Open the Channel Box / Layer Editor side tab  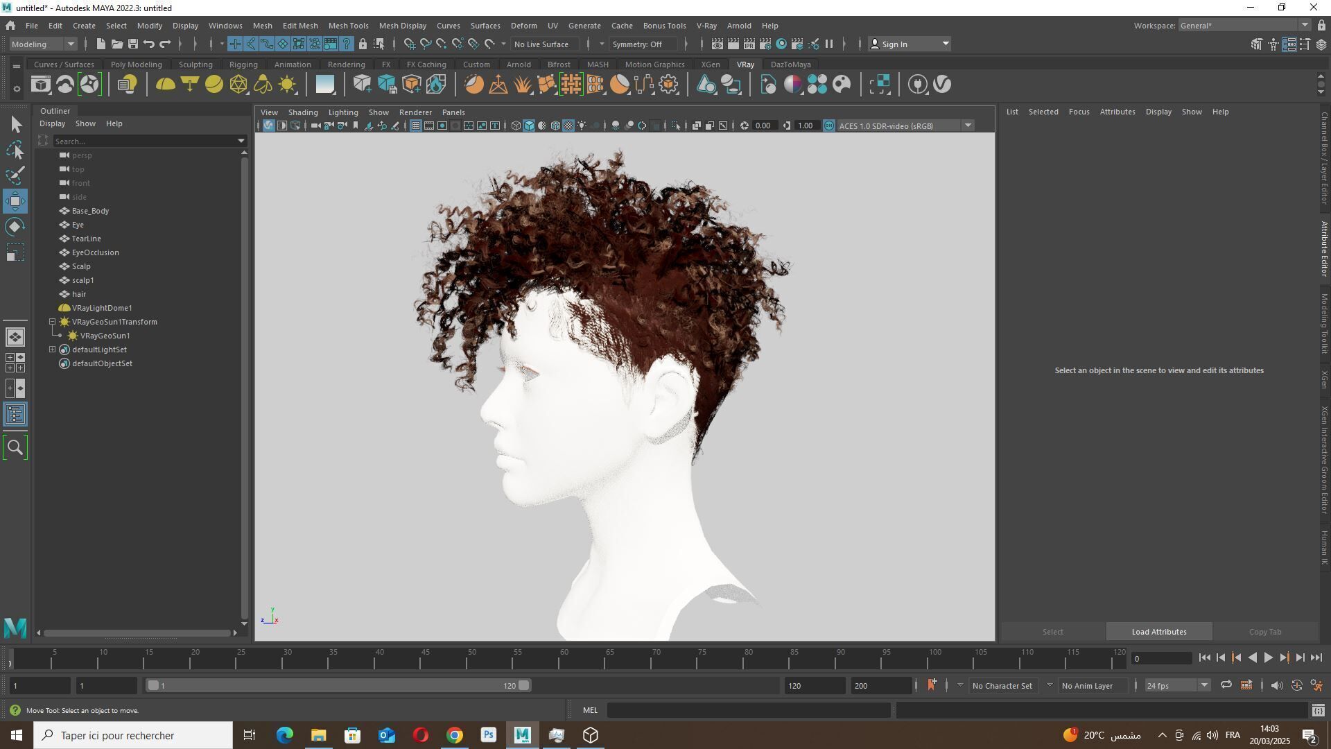point(1323,157)
